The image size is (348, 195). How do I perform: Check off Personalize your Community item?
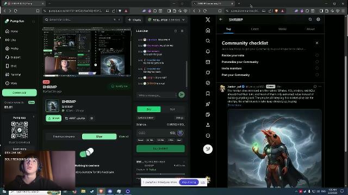point(317,62)
